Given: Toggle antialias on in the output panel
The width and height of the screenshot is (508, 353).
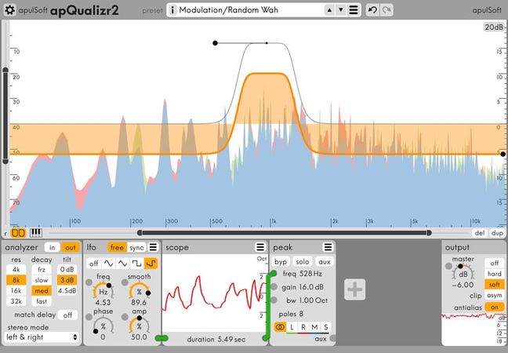Looking at the screenshot, I should (494, 307).
